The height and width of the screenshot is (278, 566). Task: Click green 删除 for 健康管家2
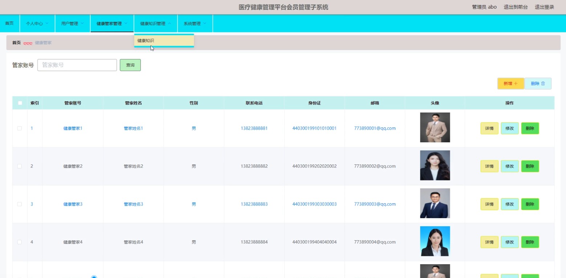530,166
